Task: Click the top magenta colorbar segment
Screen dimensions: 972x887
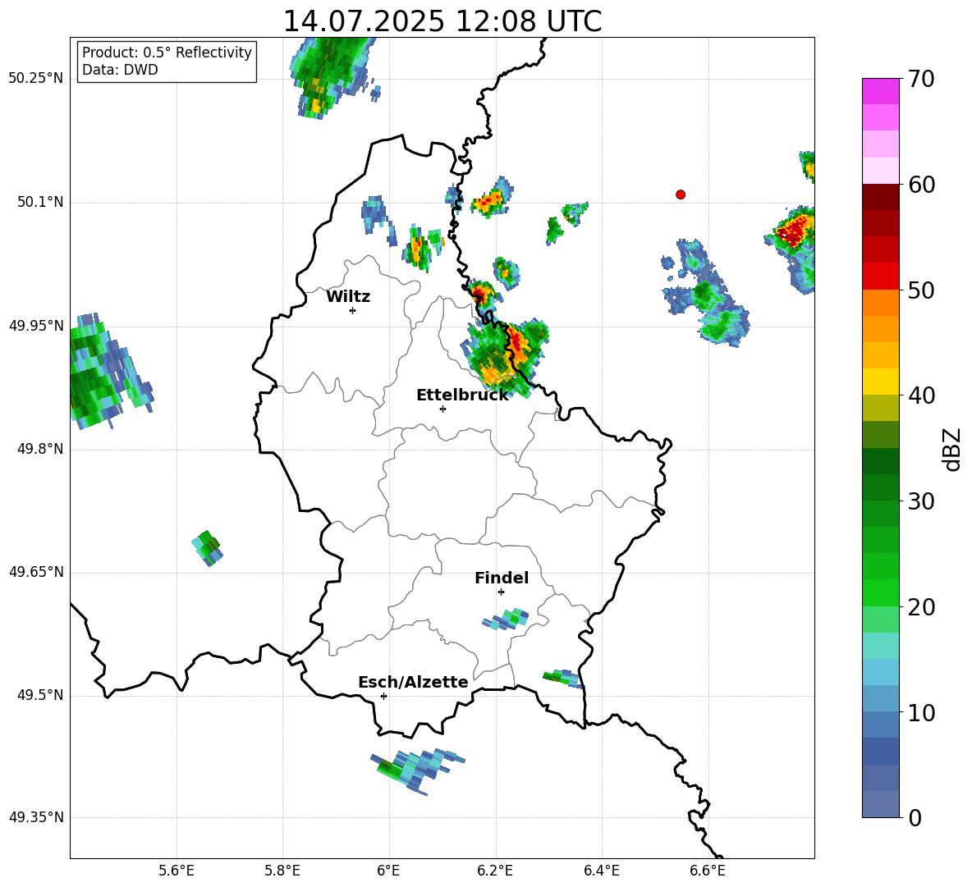Action: 880,91
